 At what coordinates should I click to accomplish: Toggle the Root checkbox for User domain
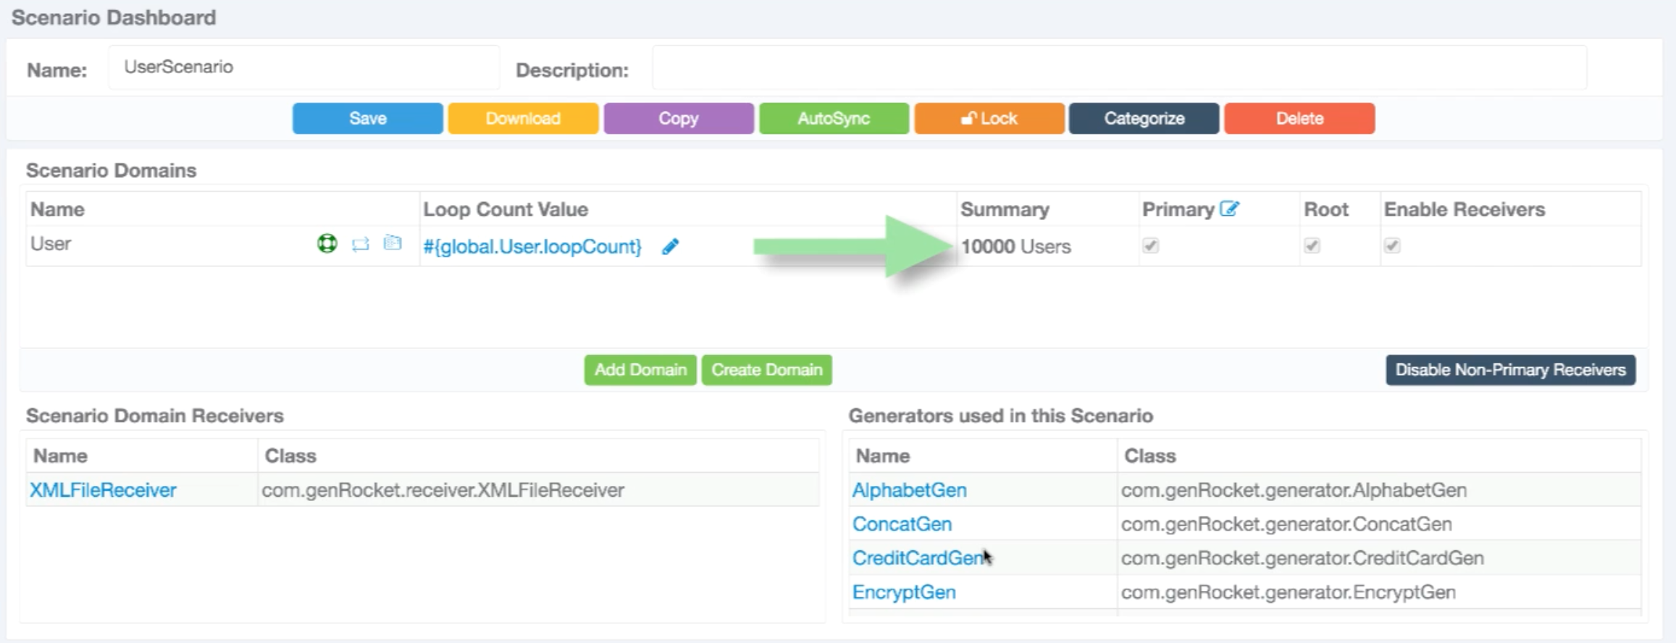[x=1312, y=246]
